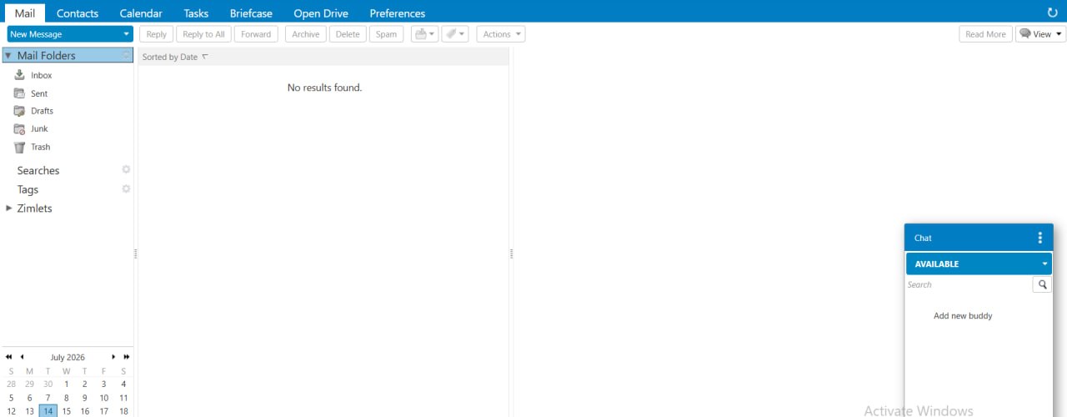This screenshot has width=1067, height=417.
Task: Open the move-to-folder toolbar dropdown
Action: pos(424,34)
